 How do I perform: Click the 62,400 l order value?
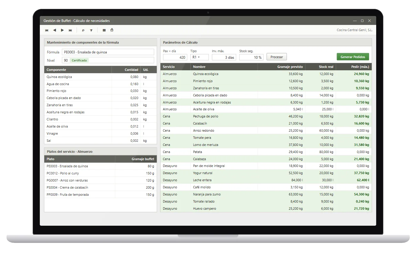tap(363, 180)
